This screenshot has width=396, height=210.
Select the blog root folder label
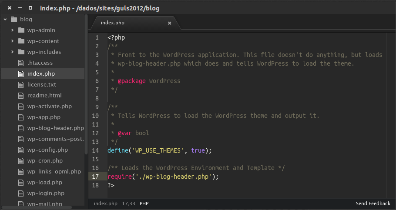(26, 19)
